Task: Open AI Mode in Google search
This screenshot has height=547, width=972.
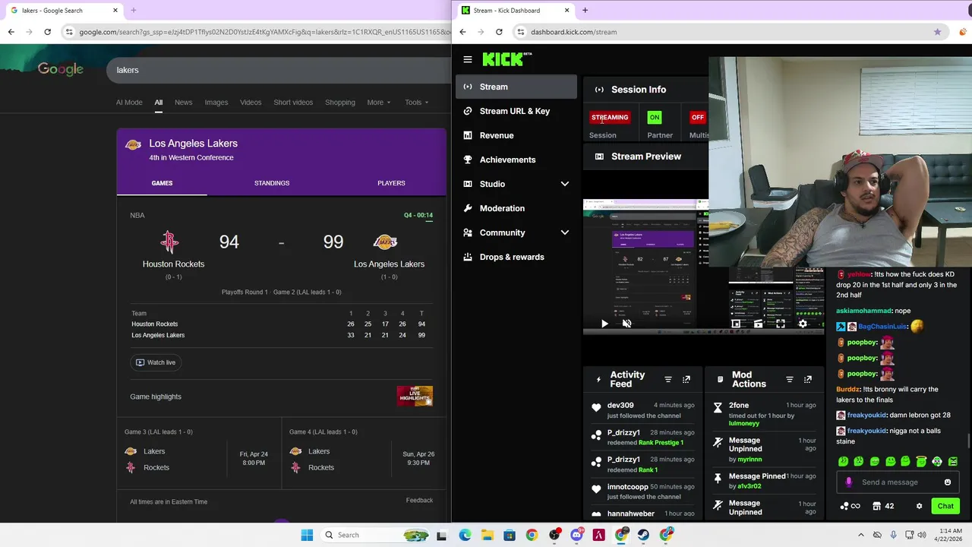Action: coord(129,103)
